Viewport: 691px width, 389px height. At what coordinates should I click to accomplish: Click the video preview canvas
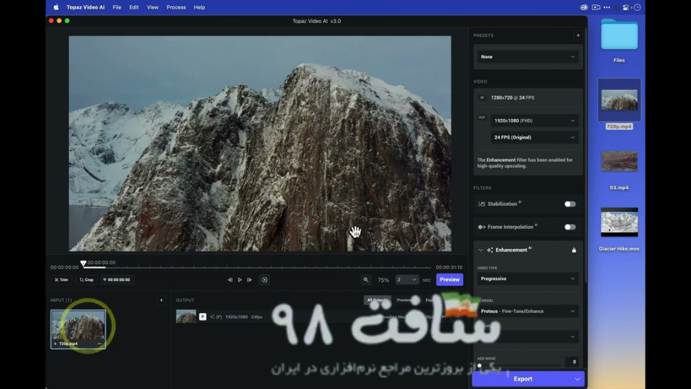(x=260, y=143)
